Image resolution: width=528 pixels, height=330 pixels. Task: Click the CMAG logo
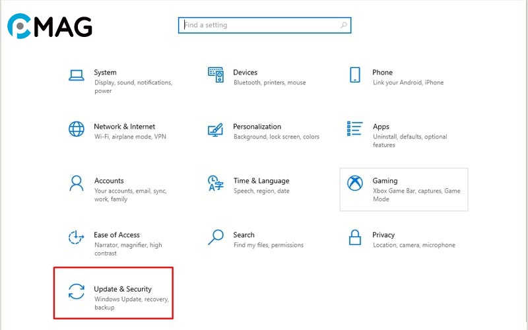click(x=49, y=26)
